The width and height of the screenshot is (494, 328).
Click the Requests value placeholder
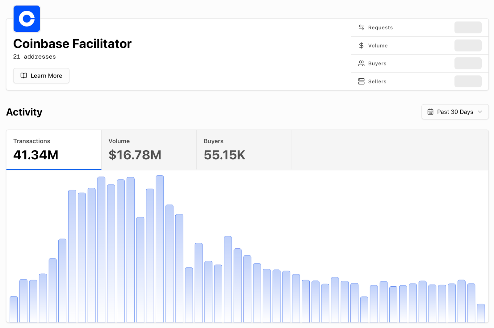point(468,27)
